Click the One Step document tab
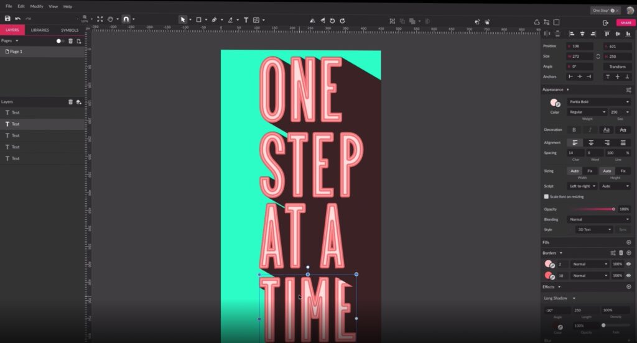637x343 pixels. [605, 11]
